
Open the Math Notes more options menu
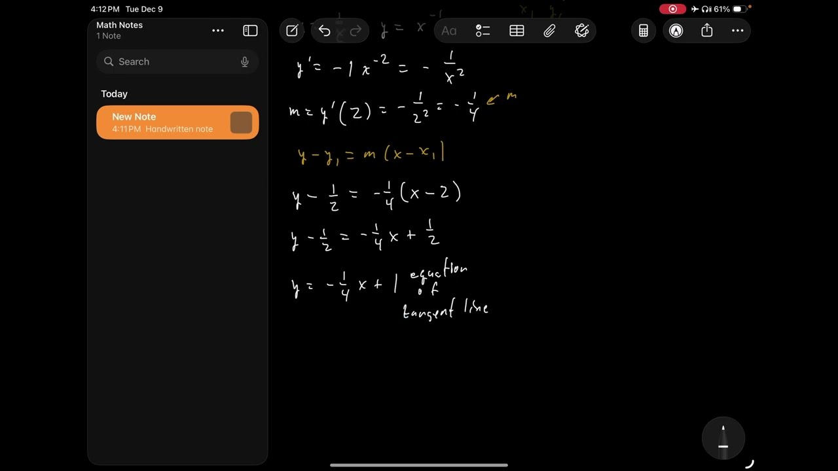(x=218, y=31)
